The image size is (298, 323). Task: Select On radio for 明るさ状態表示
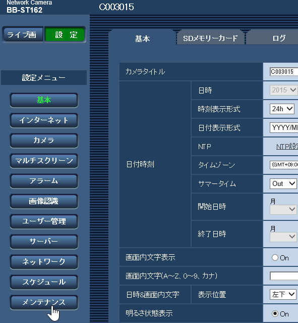pyautogui.click(x=275, y=314)
